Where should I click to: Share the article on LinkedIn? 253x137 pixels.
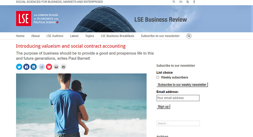(34, 67)
